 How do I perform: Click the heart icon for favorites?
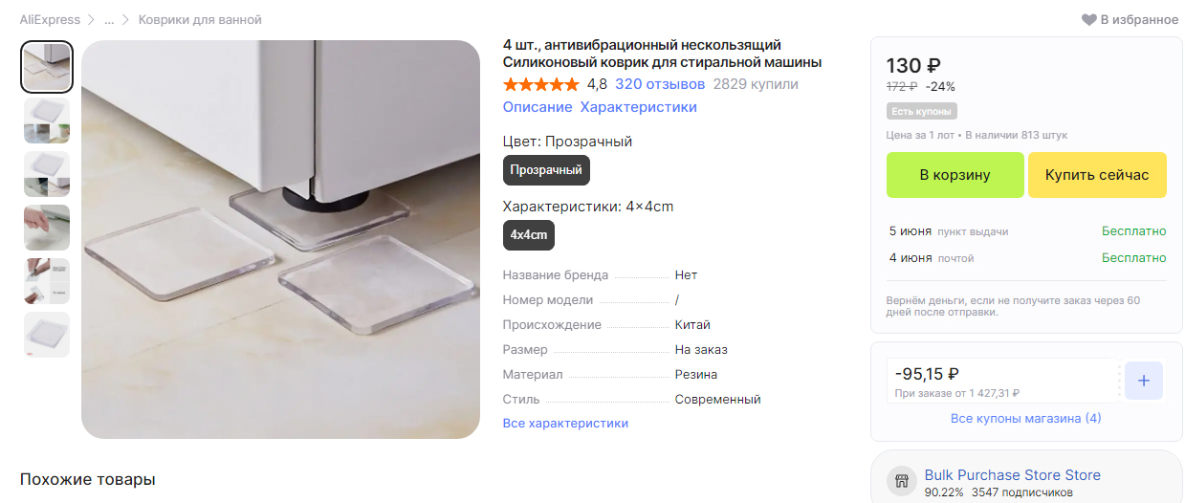coord(1088,20)
